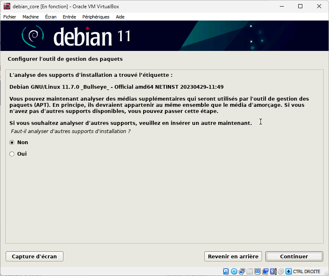This screenshot has height=276, width=329.
Task: Click the Continuer button
Action: pos(294,256)
